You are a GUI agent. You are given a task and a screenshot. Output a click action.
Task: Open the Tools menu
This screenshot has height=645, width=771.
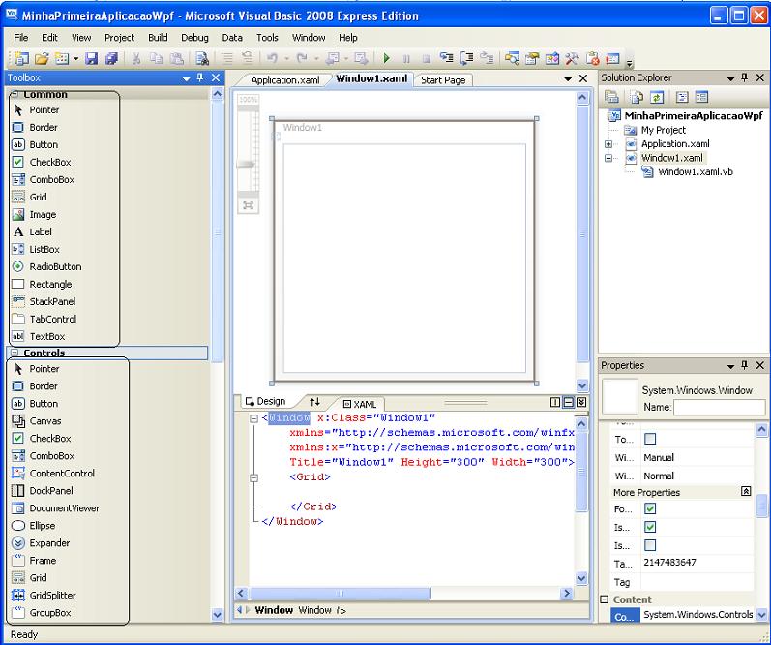point(267,38)
